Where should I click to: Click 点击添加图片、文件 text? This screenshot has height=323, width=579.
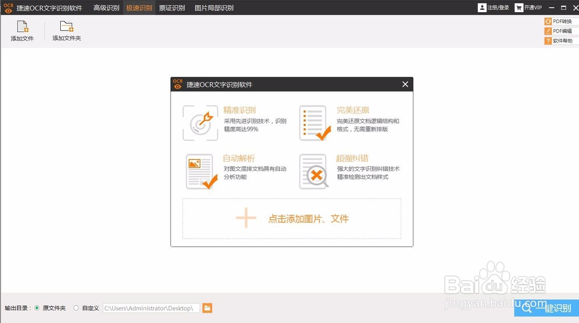tap(309, 219)
